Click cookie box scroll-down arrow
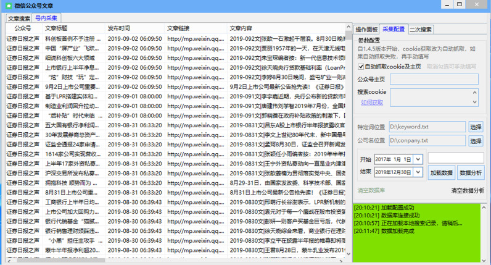Screen dimensions: 491x265 475,102
